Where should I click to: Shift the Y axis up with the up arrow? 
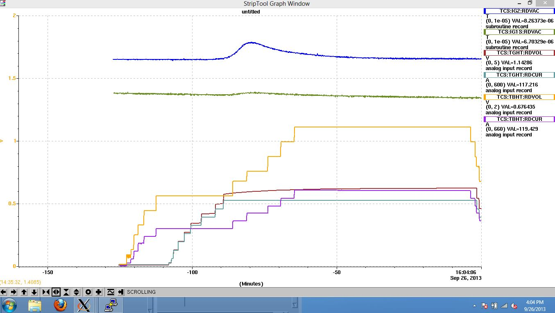pyautogui.click(x=24, y=292)
